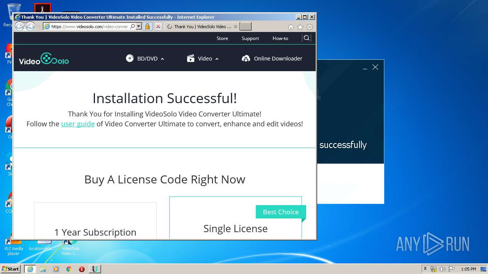Click the VideoSolo logo
488x274 pixels.
point(44,59)
